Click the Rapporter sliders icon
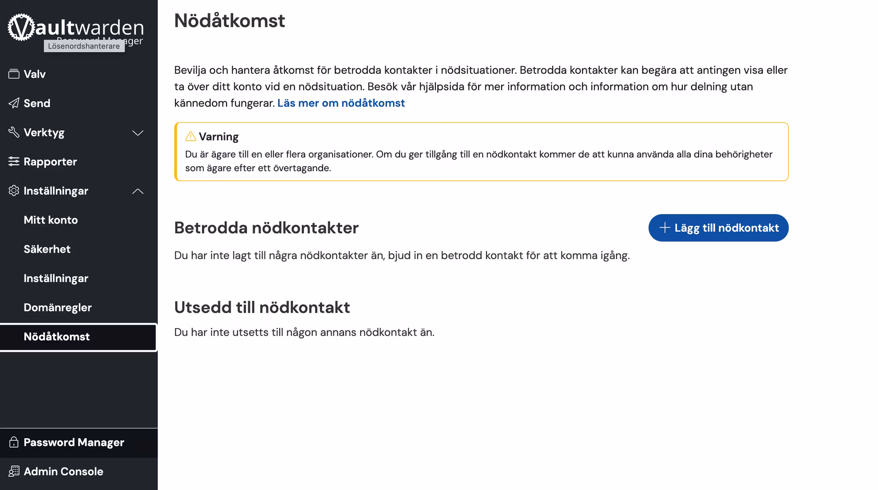 coord(14,161)
